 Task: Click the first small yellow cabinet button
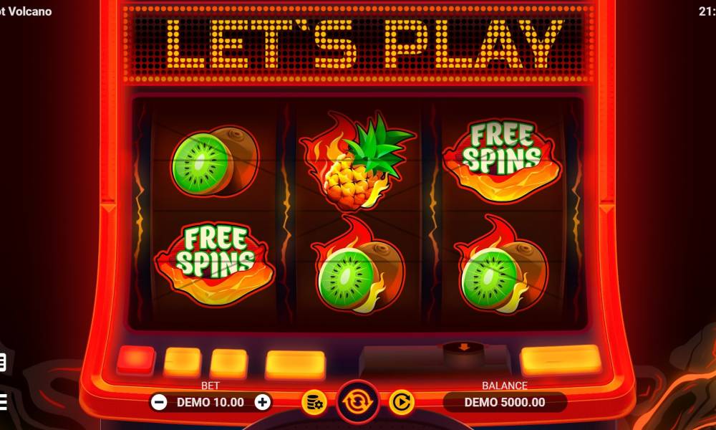tap(182, 363)
